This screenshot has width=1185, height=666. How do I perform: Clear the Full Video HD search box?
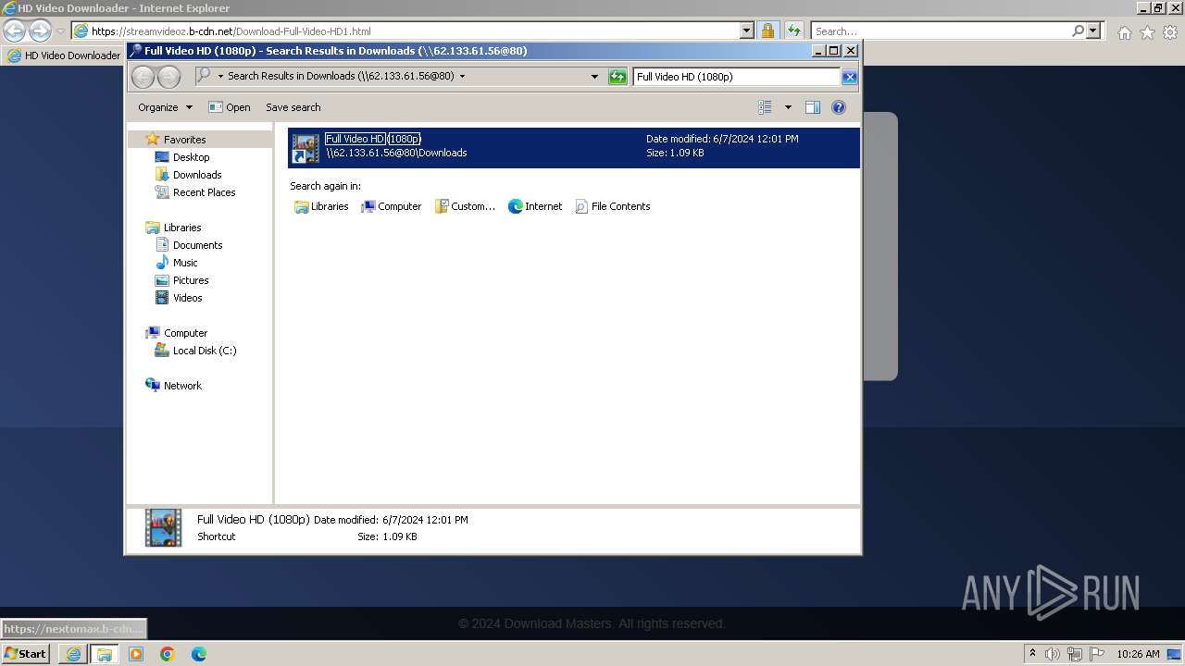pos(849,77)
